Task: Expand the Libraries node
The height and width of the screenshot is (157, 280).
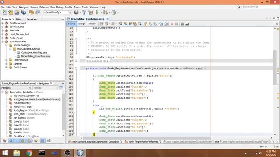Action: coord(7,64)
